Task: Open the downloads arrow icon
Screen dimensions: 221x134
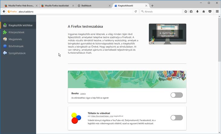Action: tap(197, 12)
